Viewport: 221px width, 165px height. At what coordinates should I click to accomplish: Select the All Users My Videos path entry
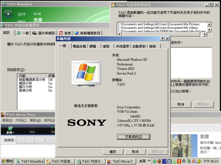(x=158, y=28)
